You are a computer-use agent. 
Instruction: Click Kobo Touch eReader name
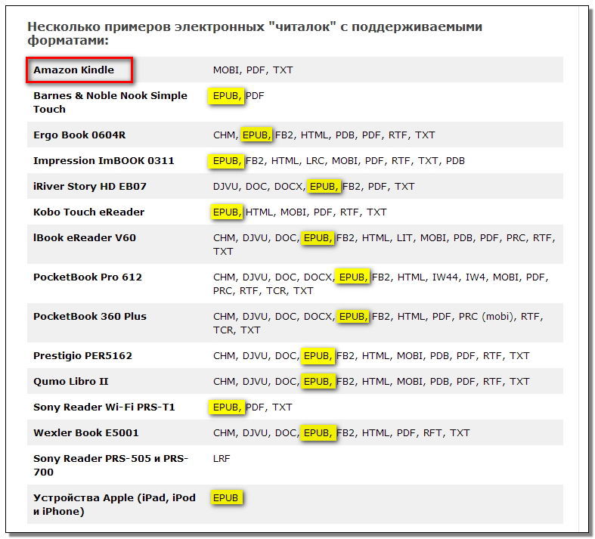[x=88, y=212]
